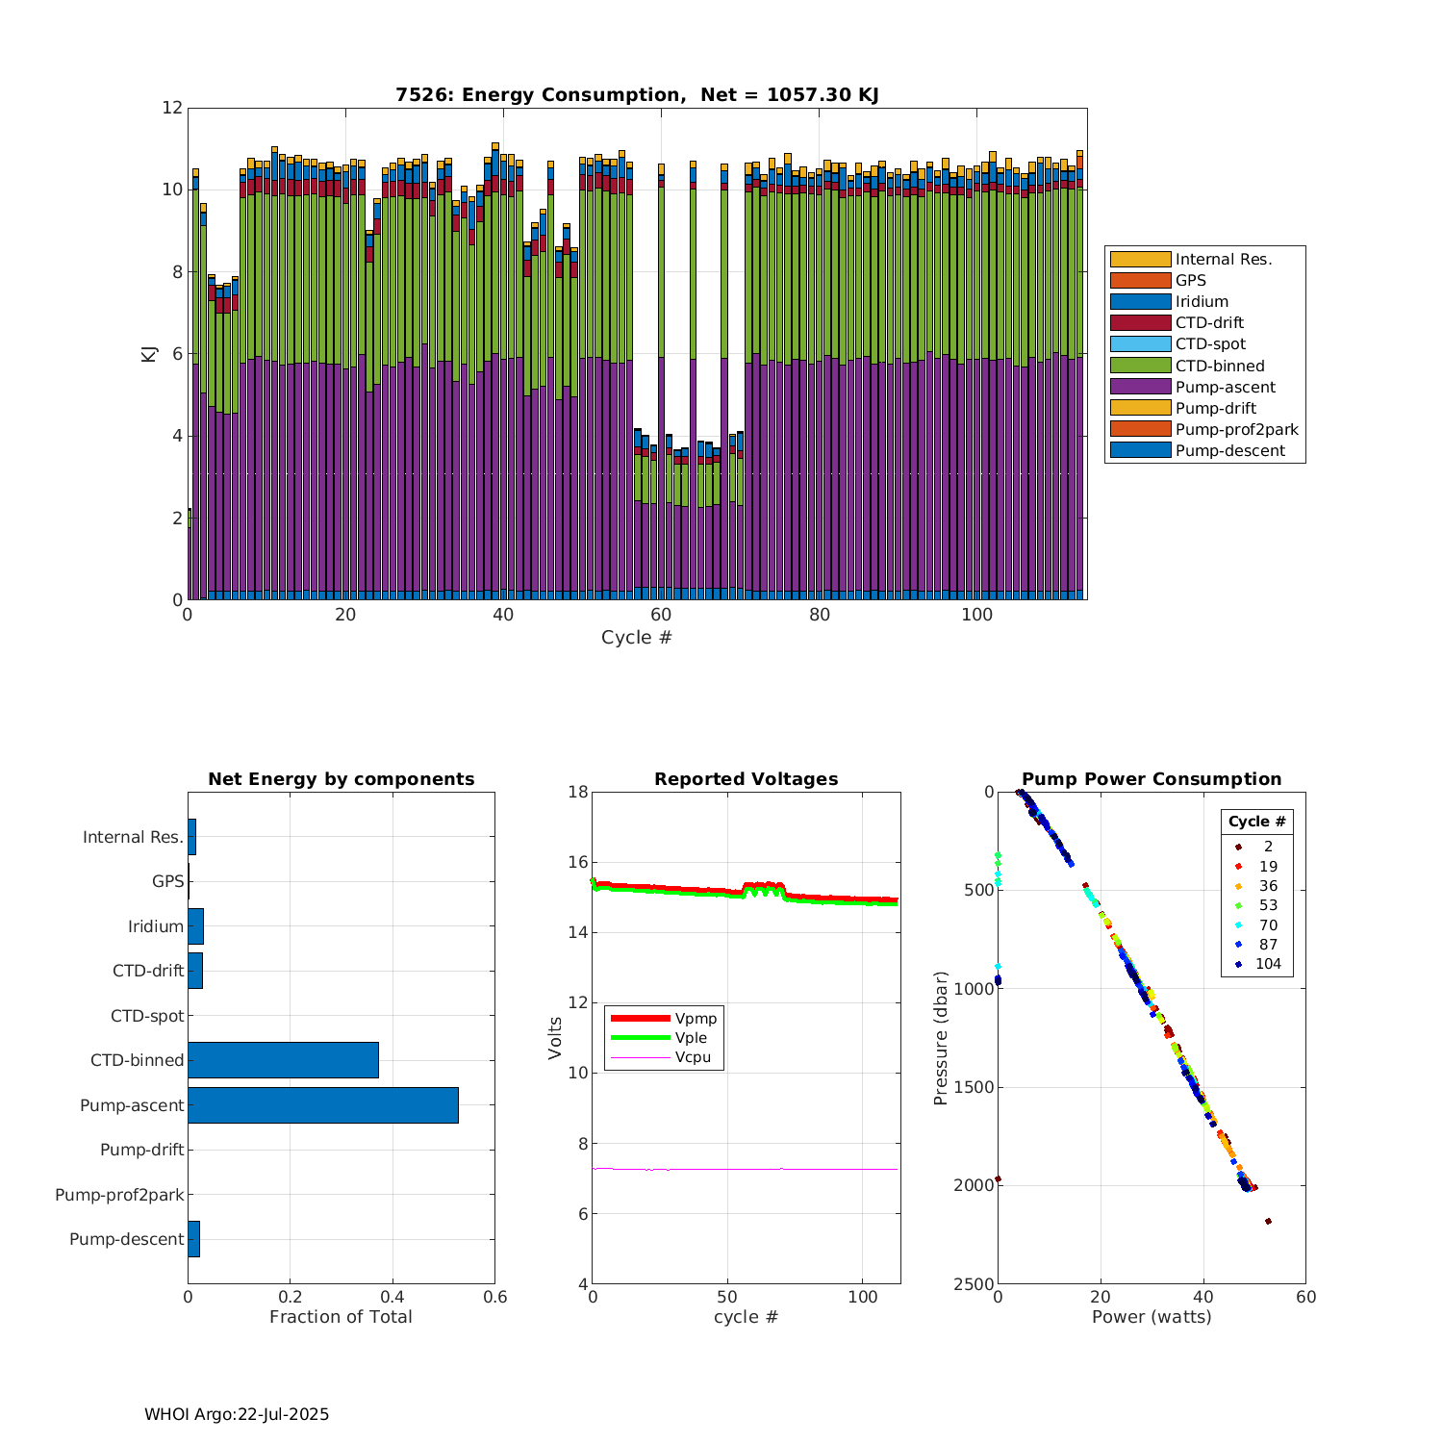Select the Pump-descent bar in Net Energy chart

click(x=193, y=1239)
